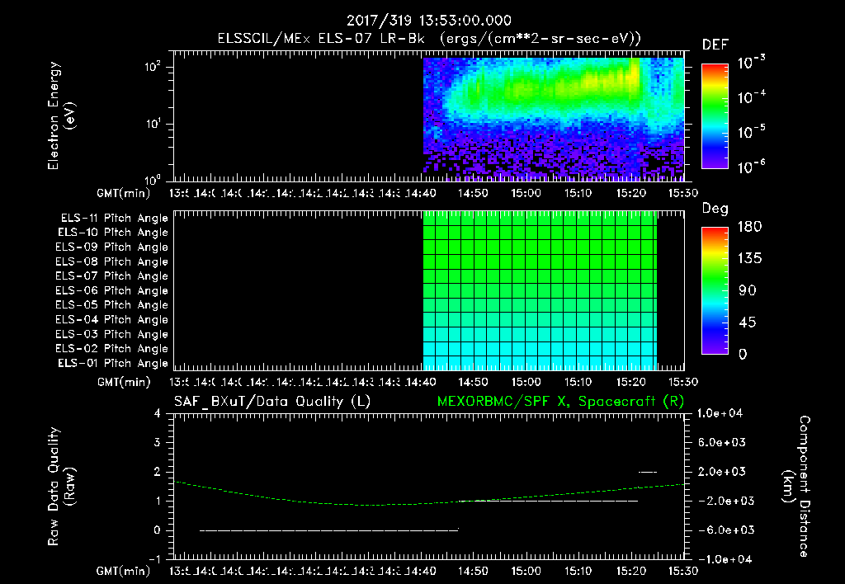845x584 pixels.
Task: Click the DEF colorbar label
Action: point(715,45)
